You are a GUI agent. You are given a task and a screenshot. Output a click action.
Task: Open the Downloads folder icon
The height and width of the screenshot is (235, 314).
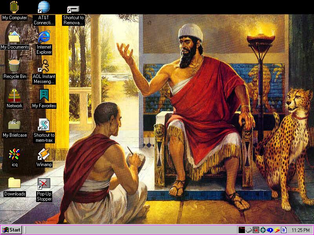[14, 183]
